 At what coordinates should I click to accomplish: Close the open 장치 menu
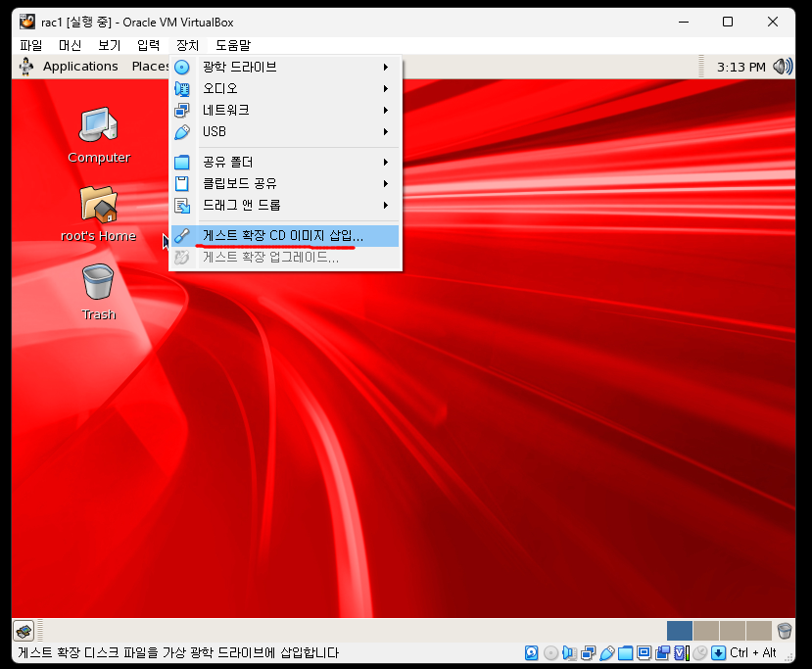click(x=187, y=46)
